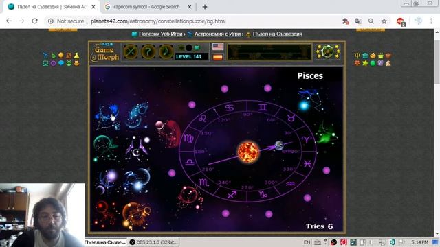Go back to the previous page
This screenshot has width=440, height=247.
click(9, 21)
